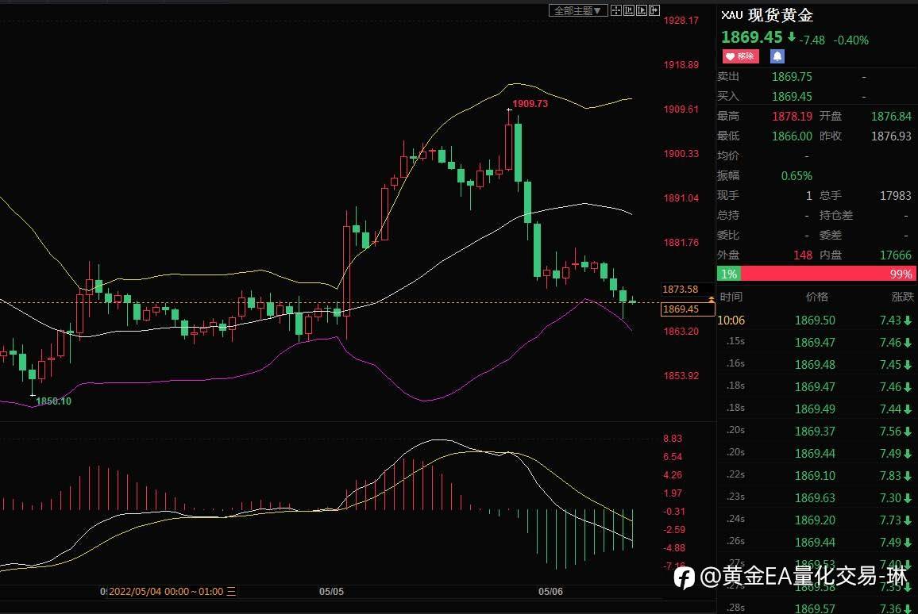Click the heart icon on the 移除 button
Screen dimensions: 918x614
[x=730, y=56]
